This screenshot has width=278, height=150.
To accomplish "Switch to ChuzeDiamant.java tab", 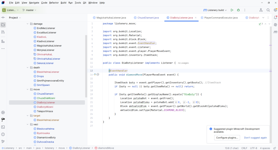I will pos(146,18).
